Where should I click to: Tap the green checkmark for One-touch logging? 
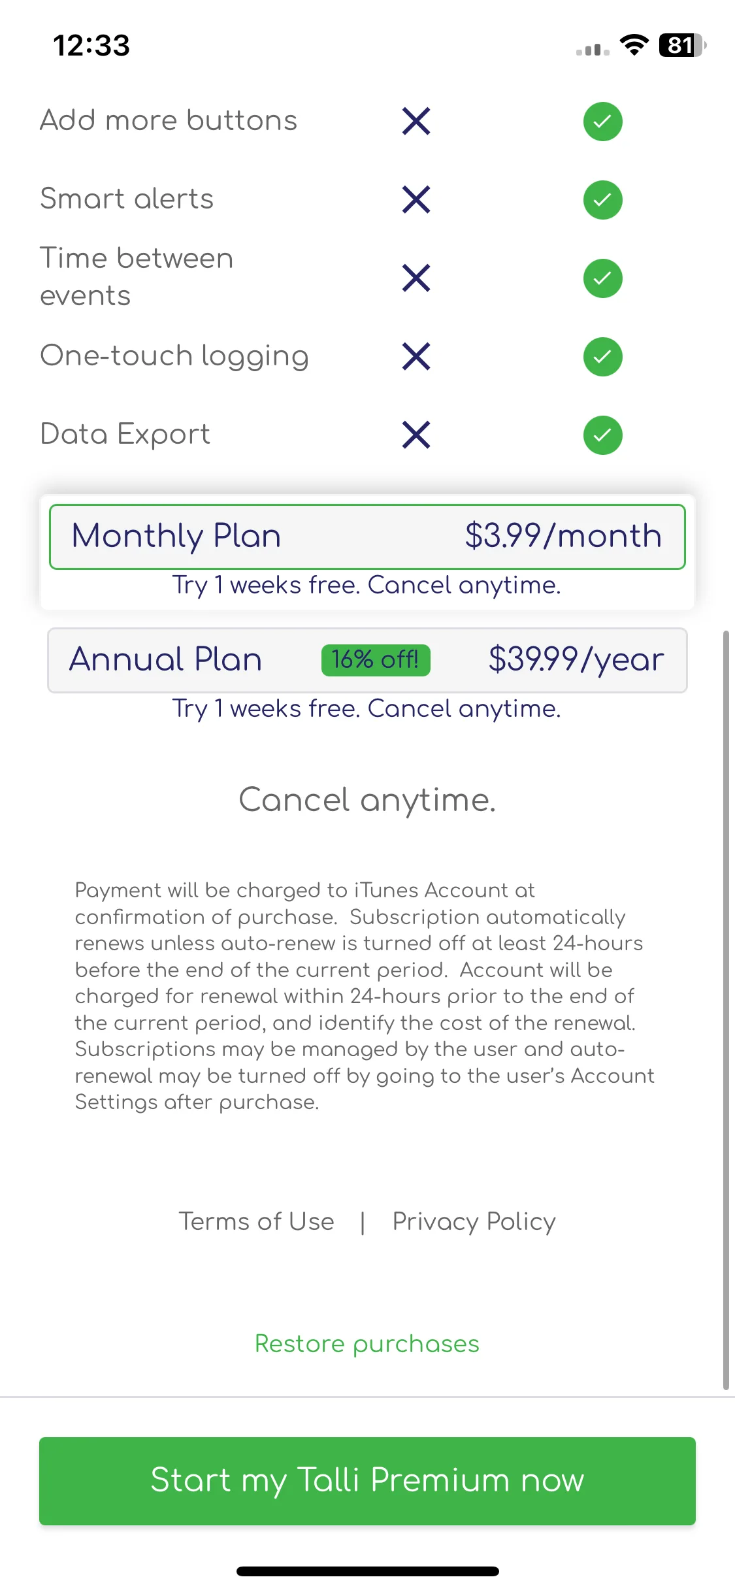click(602, 357)
